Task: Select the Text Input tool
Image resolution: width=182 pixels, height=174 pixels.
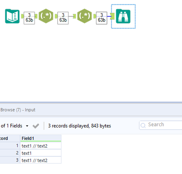Action: (x=12, y=16)
